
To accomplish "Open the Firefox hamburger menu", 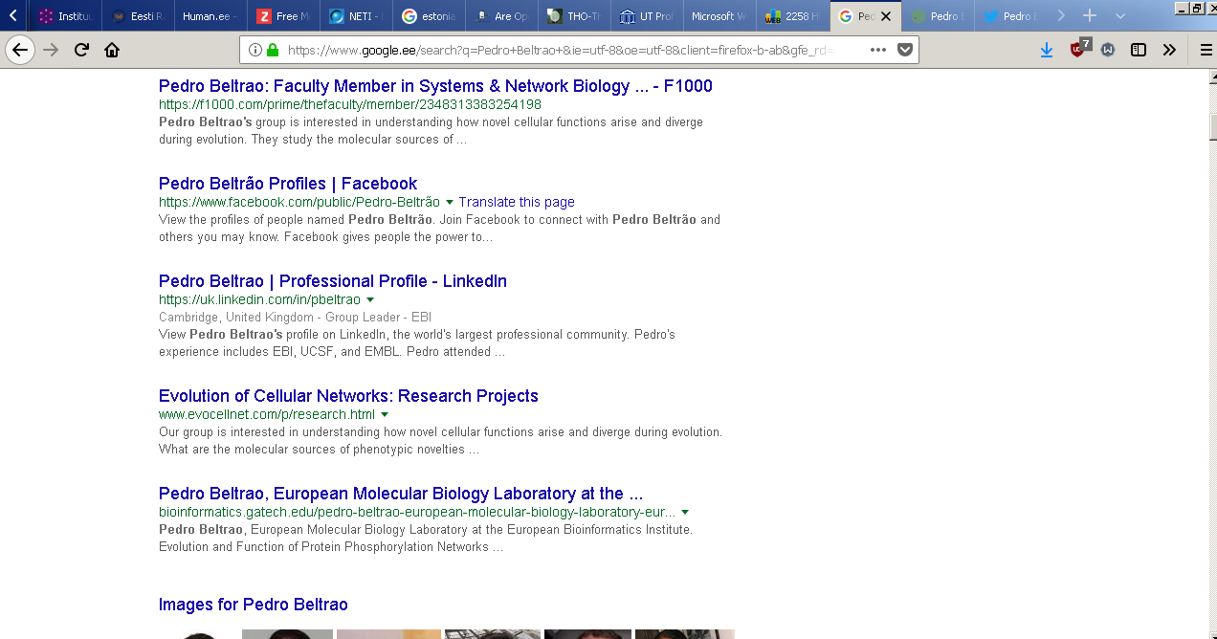I will click(x=1205, y=50).
